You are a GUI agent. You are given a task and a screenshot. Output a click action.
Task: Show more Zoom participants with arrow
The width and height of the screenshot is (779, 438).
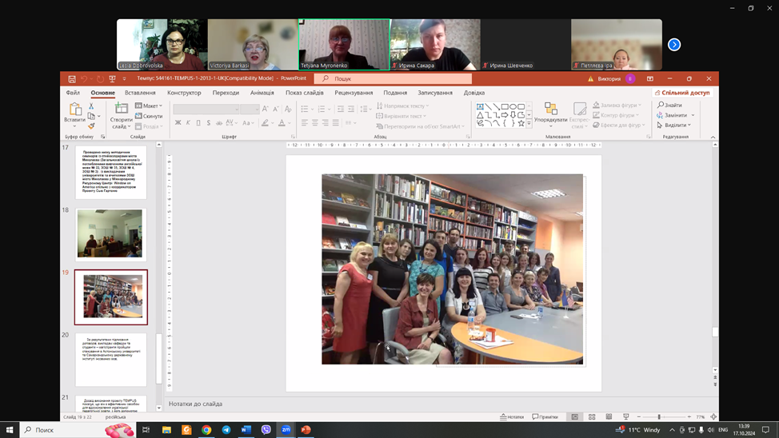point(674,45)
